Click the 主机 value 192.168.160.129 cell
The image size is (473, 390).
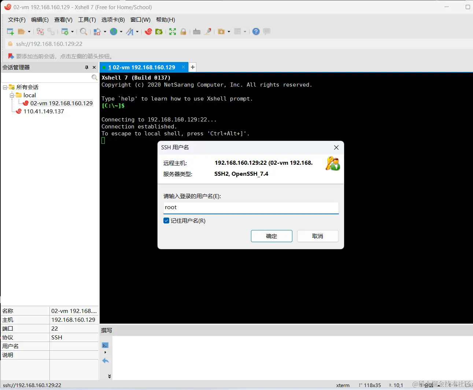[74, 320]
